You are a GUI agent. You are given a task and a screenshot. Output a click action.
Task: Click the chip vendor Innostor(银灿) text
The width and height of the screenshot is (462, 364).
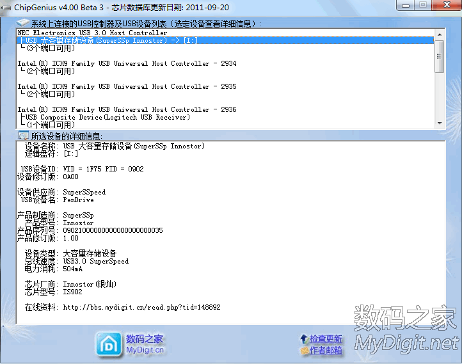tap(90, 284)
